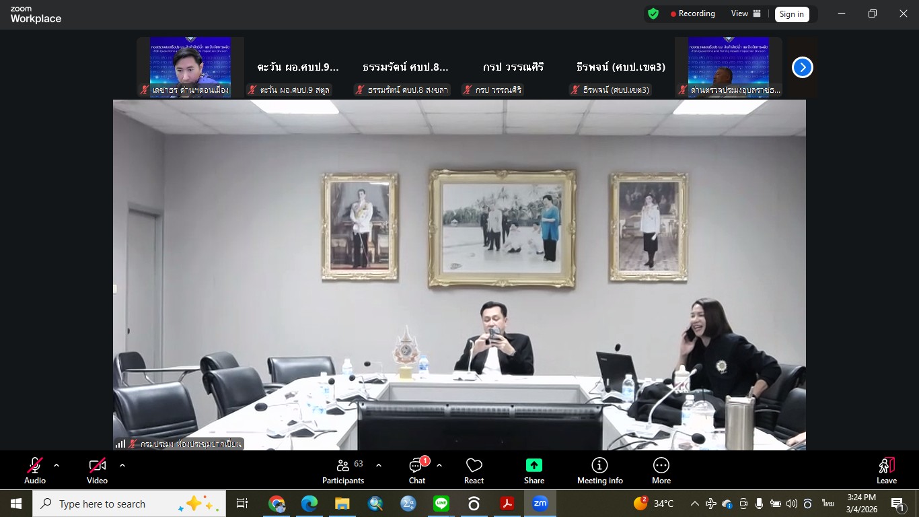Select the first participant video thumbnail

point(190,67)
